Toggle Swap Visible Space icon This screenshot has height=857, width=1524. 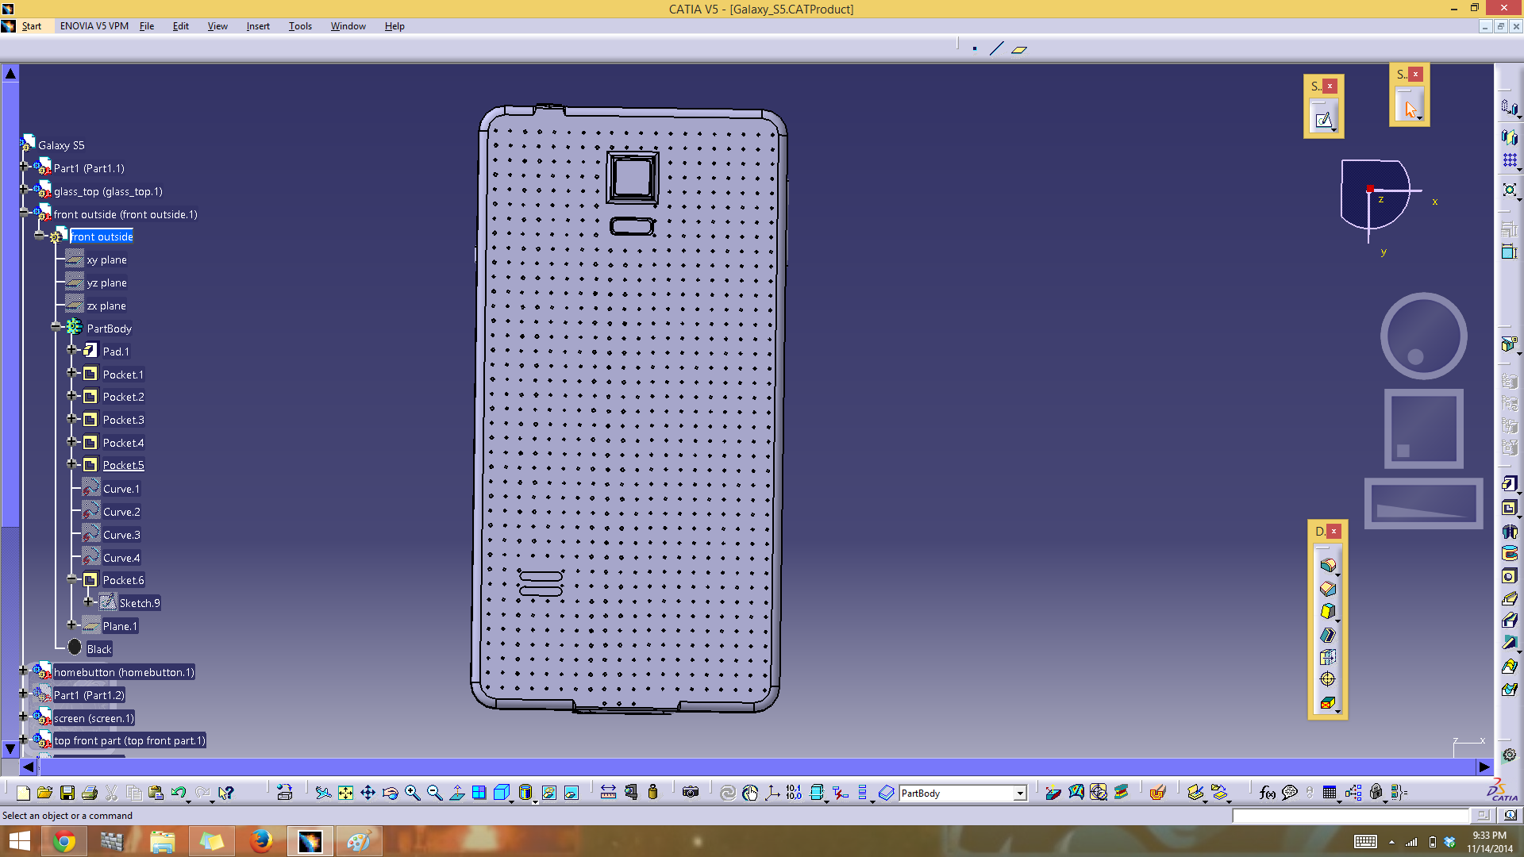pos(571,793)
